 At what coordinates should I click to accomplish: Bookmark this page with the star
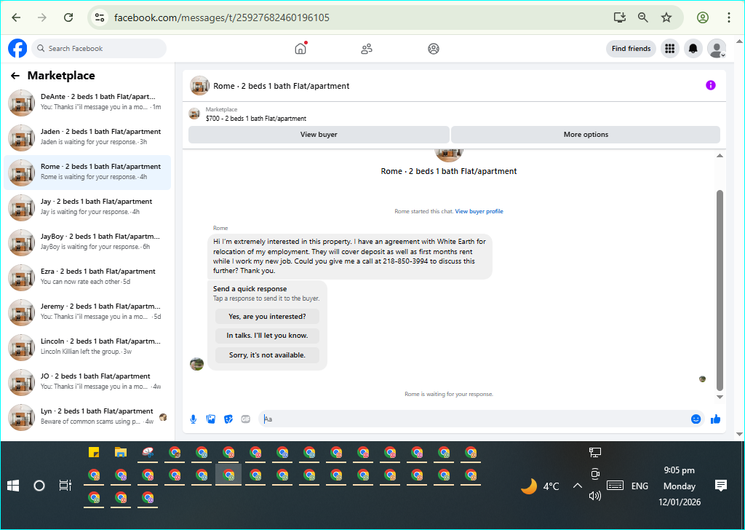pos(666,17)
